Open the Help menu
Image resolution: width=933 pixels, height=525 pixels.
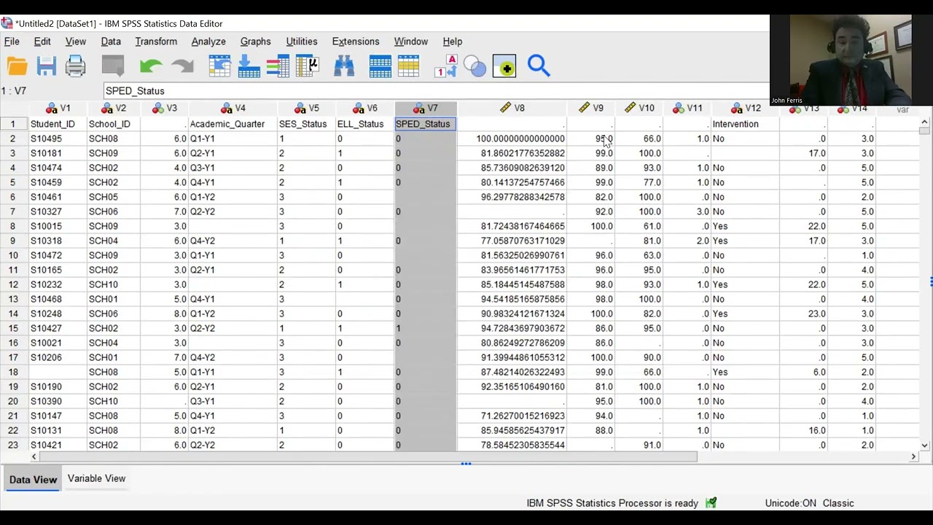point(453,42)
